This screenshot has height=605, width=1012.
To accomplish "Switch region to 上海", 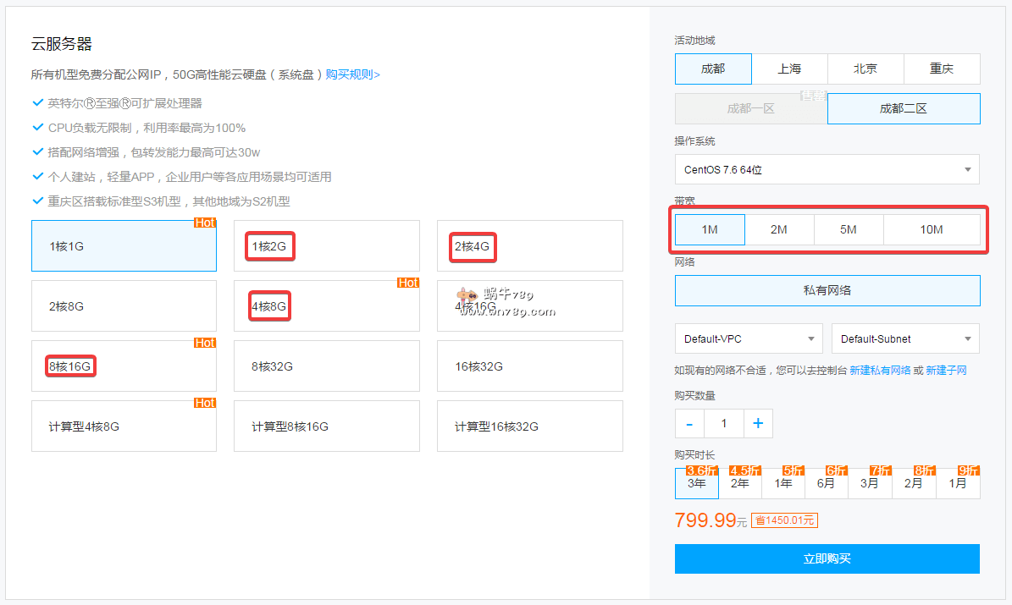I will 789,69.
